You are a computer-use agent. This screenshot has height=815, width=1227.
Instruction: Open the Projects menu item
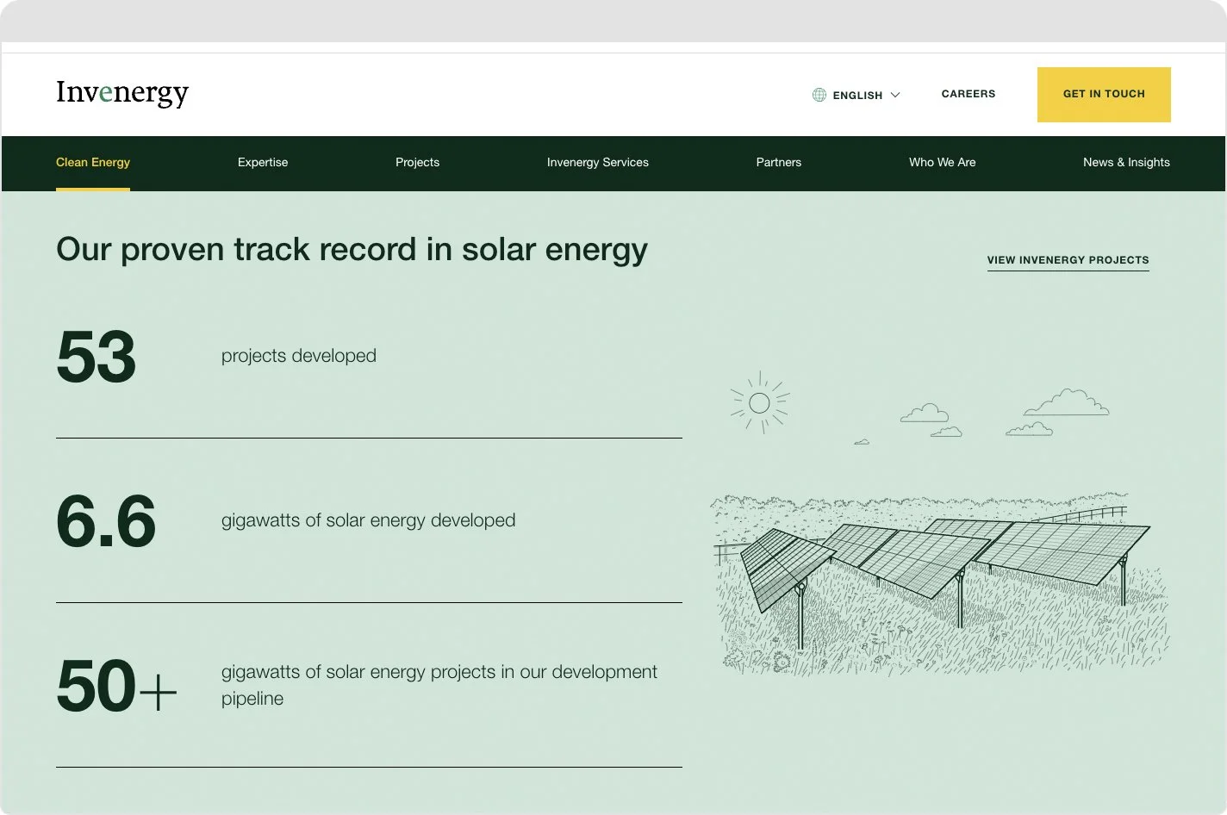[x=417, y=162]
